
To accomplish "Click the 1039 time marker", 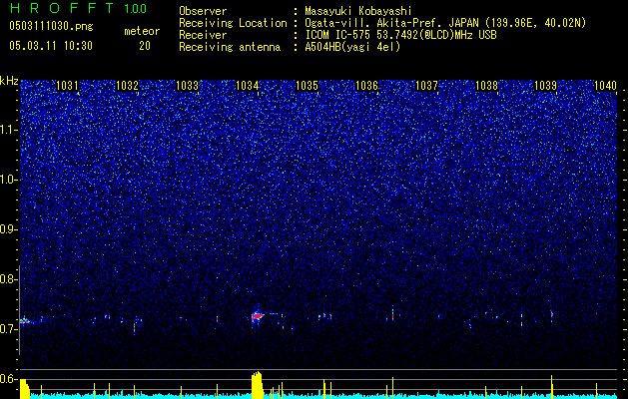I will point(546,85).
